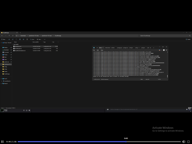
Task: Click the video progress bar
Action: tap(99, 142)
